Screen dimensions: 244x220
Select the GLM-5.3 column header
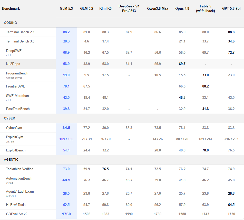(x=66, y=8)
